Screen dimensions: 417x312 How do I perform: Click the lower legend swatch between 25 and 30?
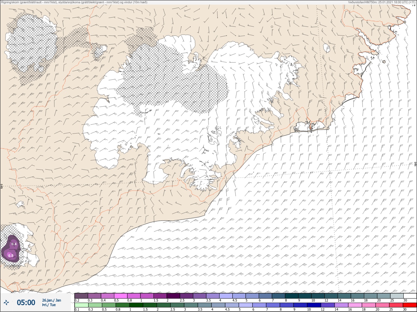pos(397,305)
